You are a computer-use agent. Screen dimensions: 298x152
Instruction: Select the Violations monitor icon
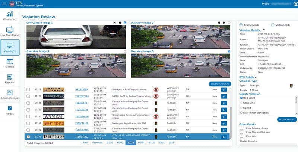[x=10, y=46]
